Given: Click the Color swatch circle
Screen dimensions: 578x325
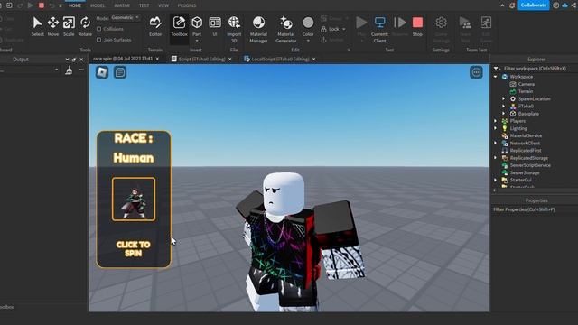Looking at the screenshot, I should click(308, 23).
